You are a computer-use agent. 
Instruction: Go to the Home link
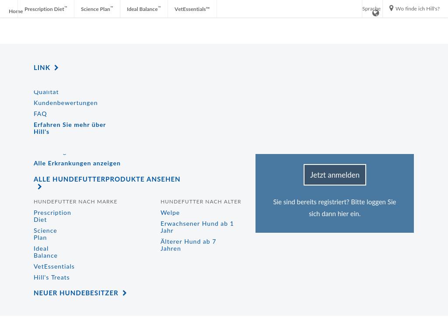click(16, 11)
